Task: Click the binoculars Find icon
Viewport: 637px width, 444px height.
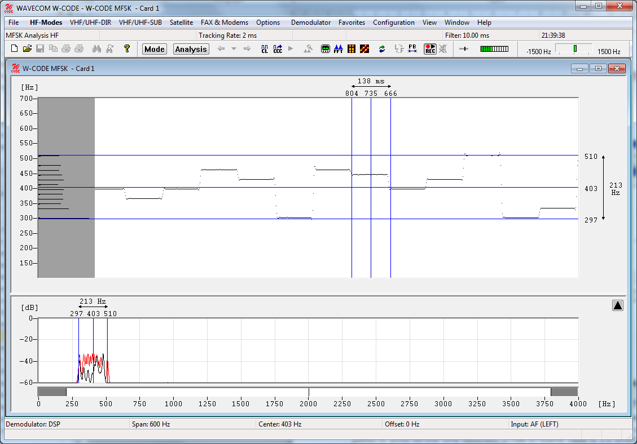Action: click(96, 48)
